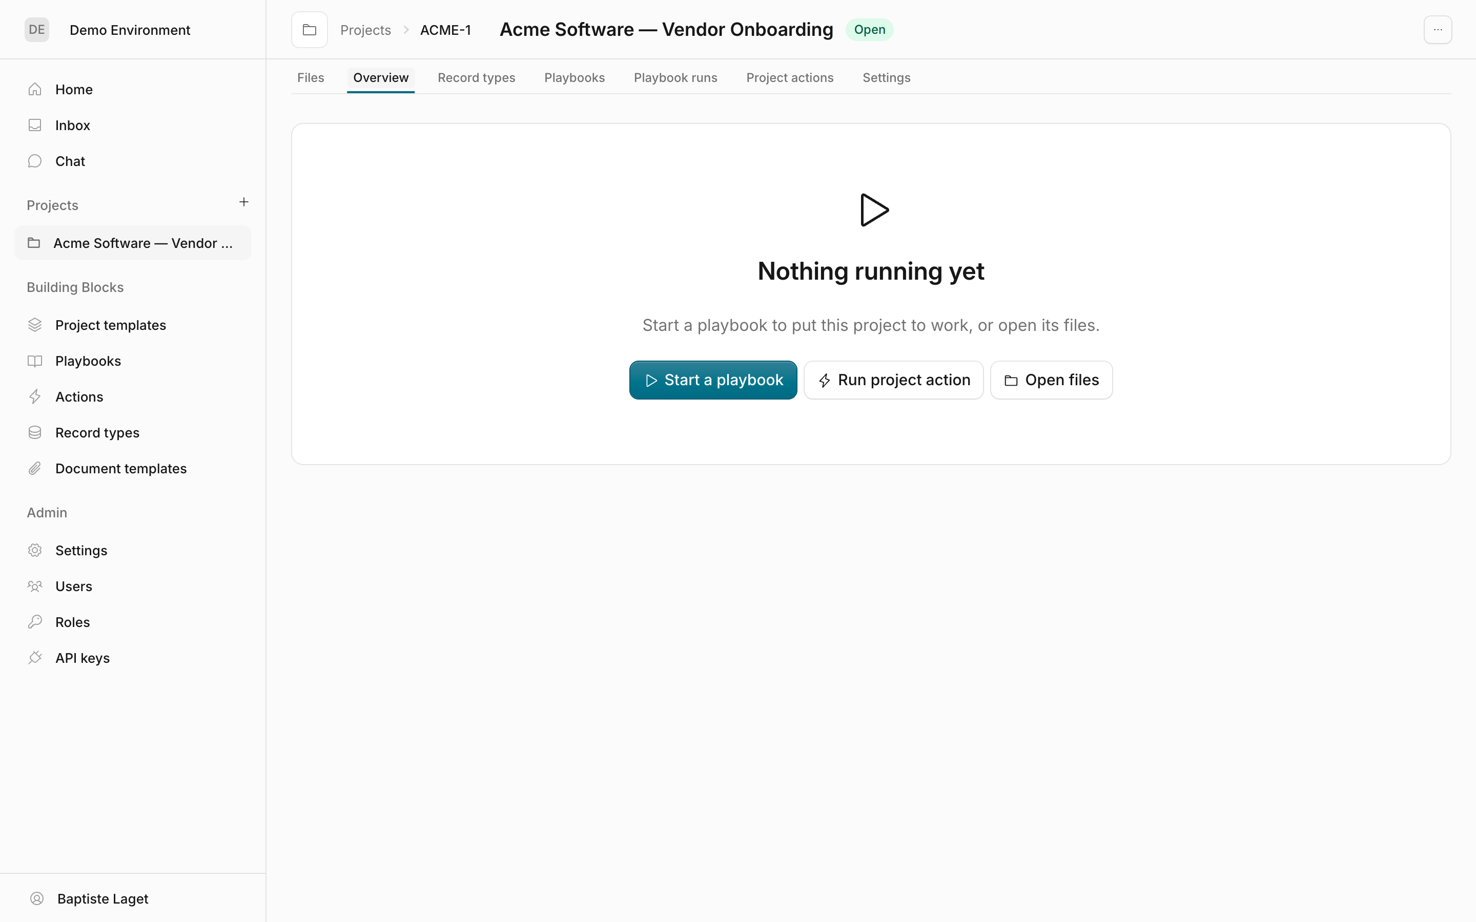Open Roles admin page
The width and height of the screenshot is (1476, 922).
click(132, 622)
